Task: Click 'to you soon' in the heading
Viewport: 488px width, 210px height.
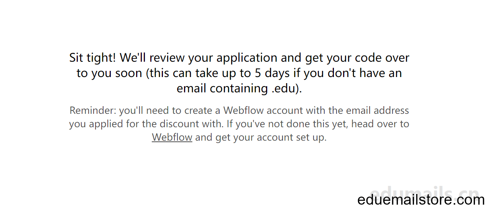Action: tap(109, 73)
